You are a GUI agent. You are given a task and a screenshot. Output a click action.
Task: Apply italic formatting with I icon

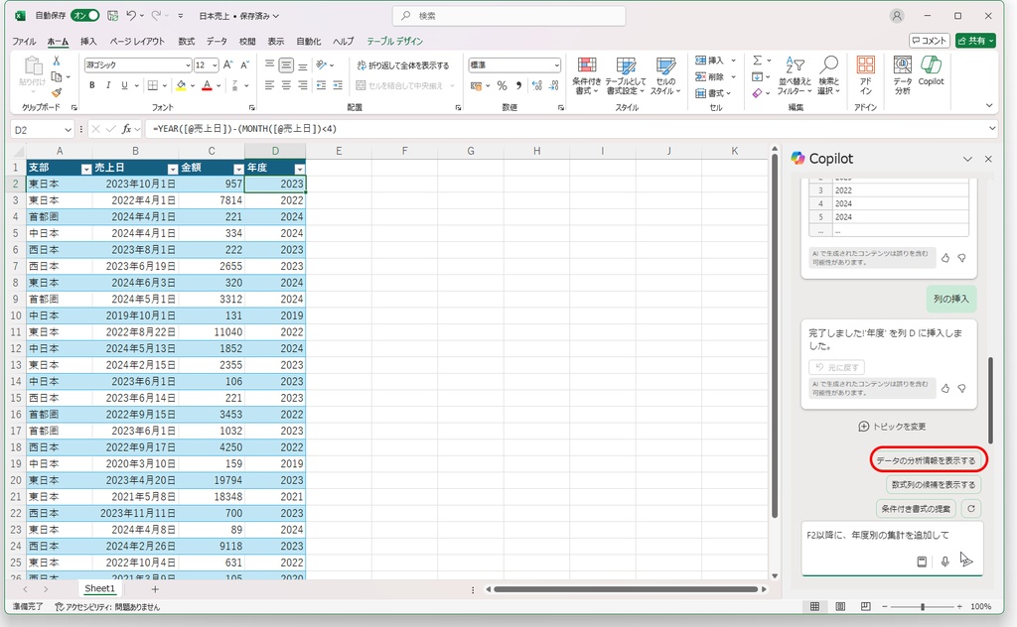click(x=108, y=85)
